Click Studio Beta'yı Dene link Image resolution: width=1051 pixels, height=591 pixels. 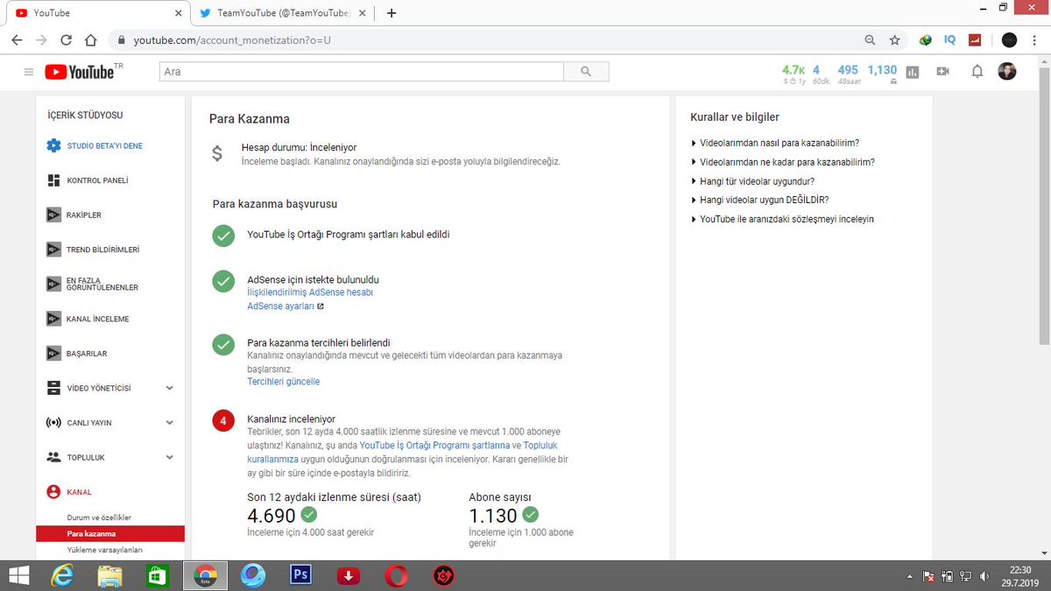coord(104,146)
